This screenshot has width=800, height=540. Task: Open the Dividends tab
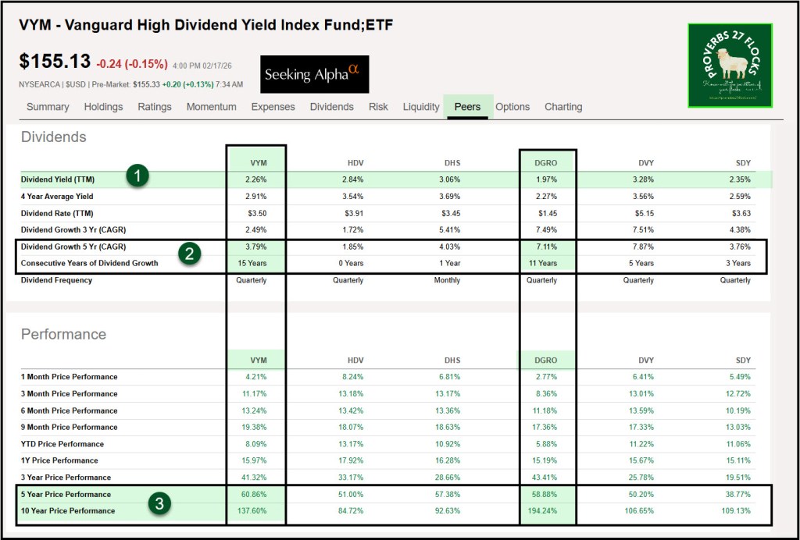pos(331,107)
